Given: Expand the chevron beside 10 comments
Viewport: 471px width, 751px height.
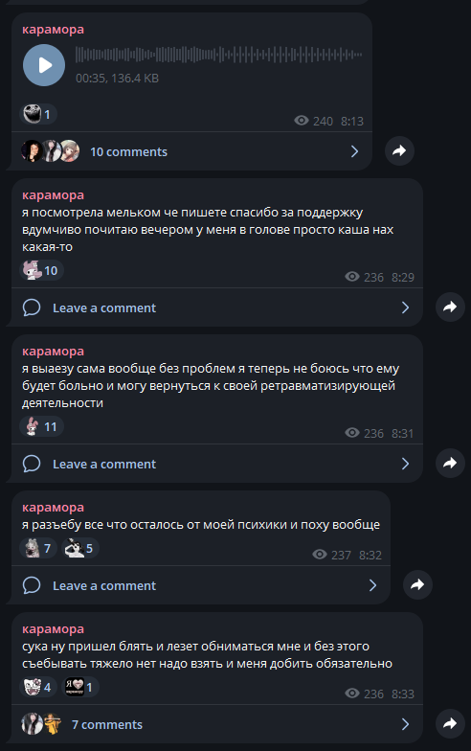Looking at the screenshot, I should 354,151.
